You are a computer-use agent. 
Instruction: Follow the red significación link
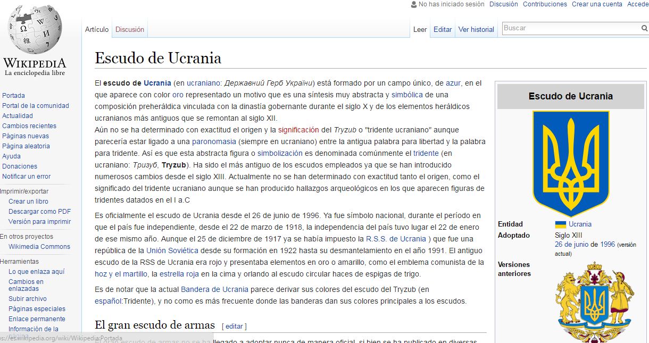click(x=298, y=130)
